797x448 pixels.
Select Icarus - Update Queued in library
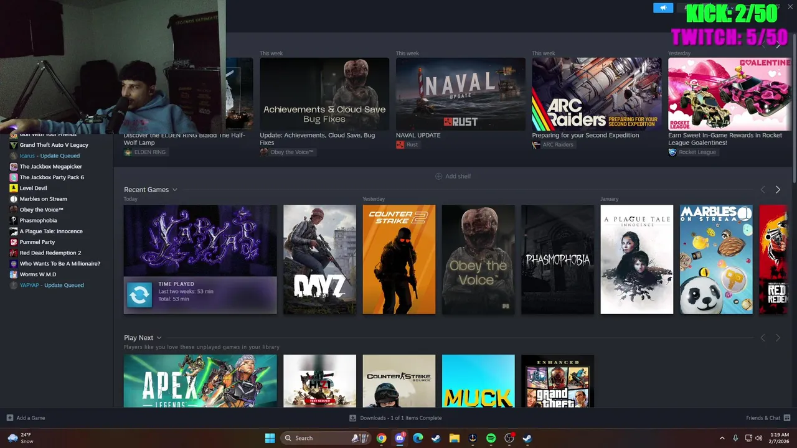pos(50,156)
